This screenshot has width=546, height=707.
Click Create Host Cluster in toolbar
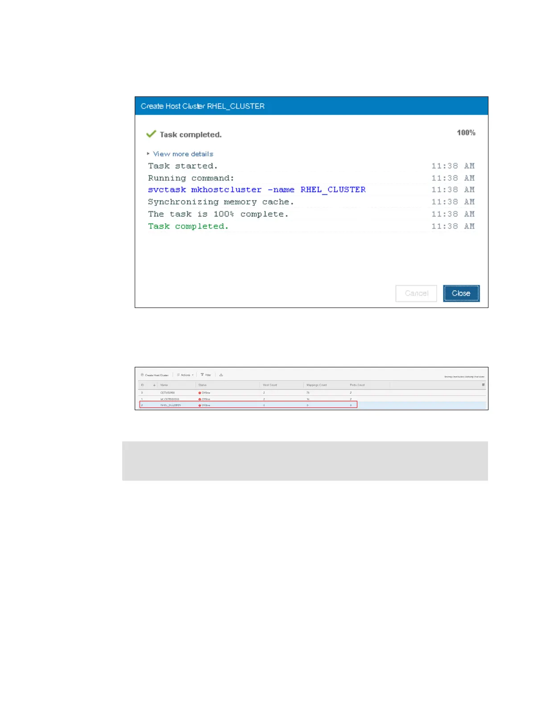tap(155, 375)
